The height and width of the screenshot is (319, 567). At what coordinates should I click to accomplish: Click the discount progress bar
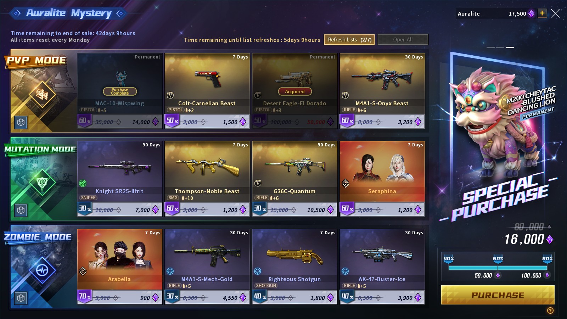(x=498, y=268)
